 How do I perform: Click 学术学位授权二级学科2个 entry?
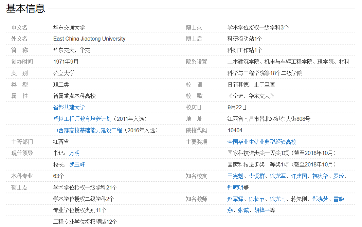(84, 199)
